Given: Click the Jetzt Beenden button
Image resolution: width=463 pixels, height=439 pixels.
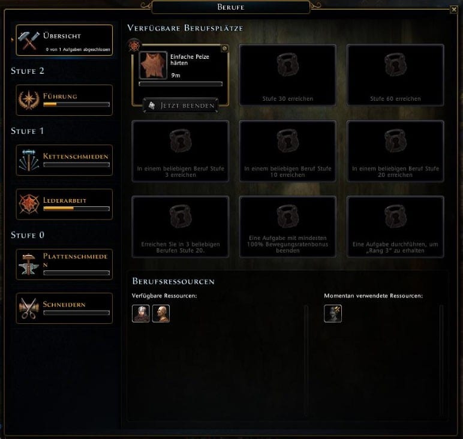Looking at the screenshot, I should click(x=181, y=106).
